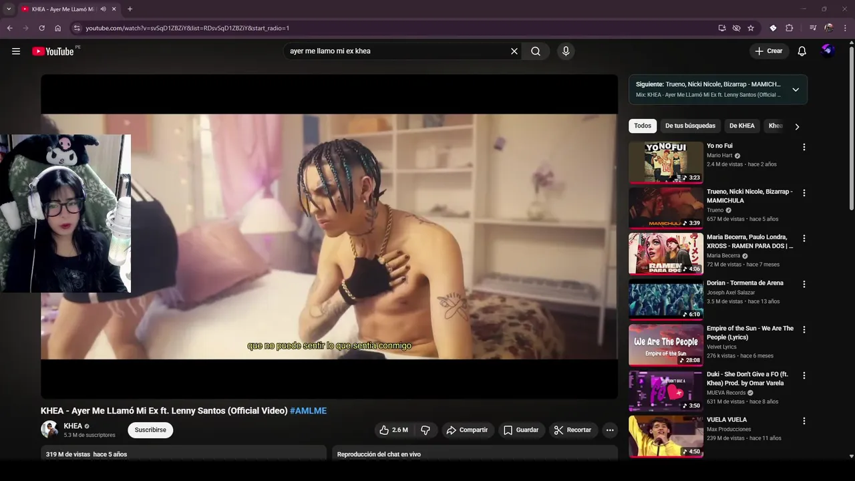Click the Mario Hart channel name

point(719,156)
